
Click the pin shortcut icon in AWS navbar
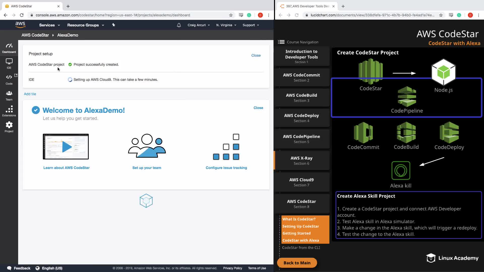tap(113, 25)
